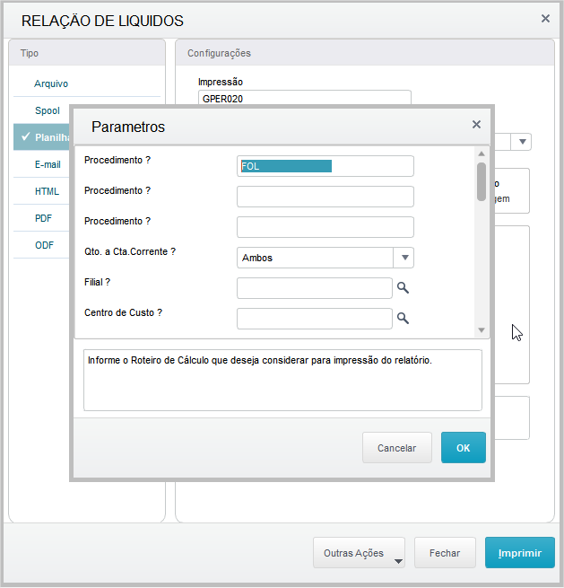Open the Outras Ações dropdown arrow
The width and height of the screenshot is (564, 588).
coord(398,561)
